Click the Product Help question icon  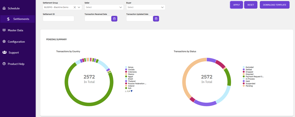pos(4,64)
